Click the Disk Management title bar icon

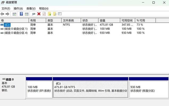(x=3, y=2)
